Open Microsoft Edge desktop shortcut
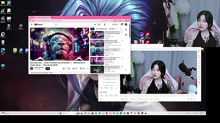The height and width of the screenshot is (123, 220). point(3,51)
